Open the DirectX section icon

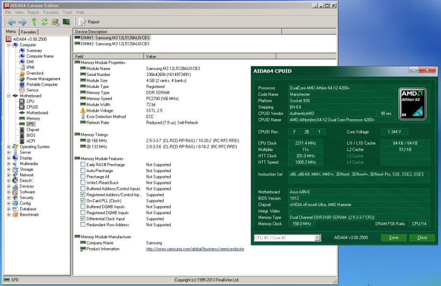(15, 181)
